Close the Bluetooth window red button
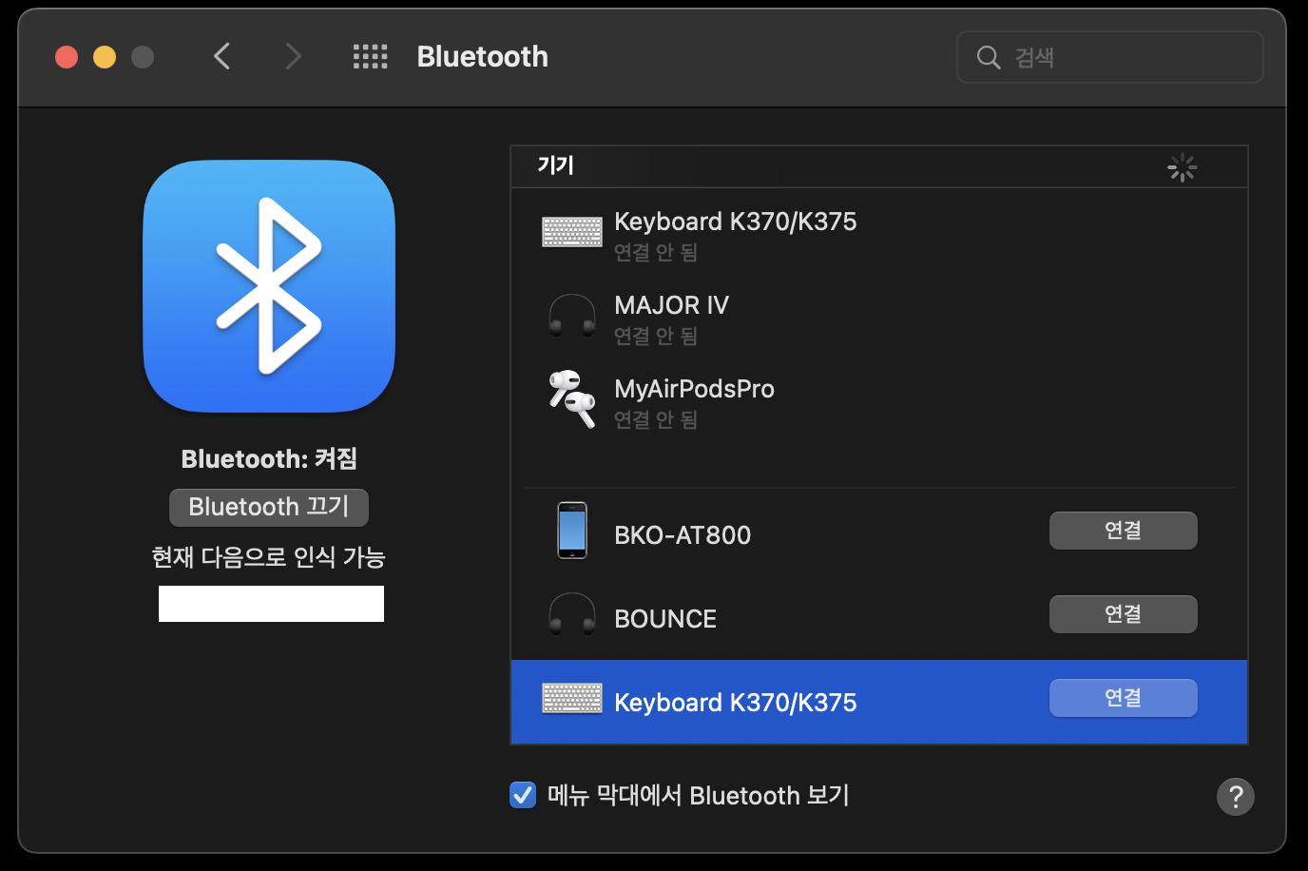The height and width of the screenshot is (871, 1308). 67,57
